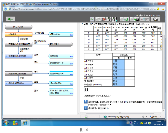Click the privacy report lock icon in status bar
168x133 pixels.
tap(143, 117)
